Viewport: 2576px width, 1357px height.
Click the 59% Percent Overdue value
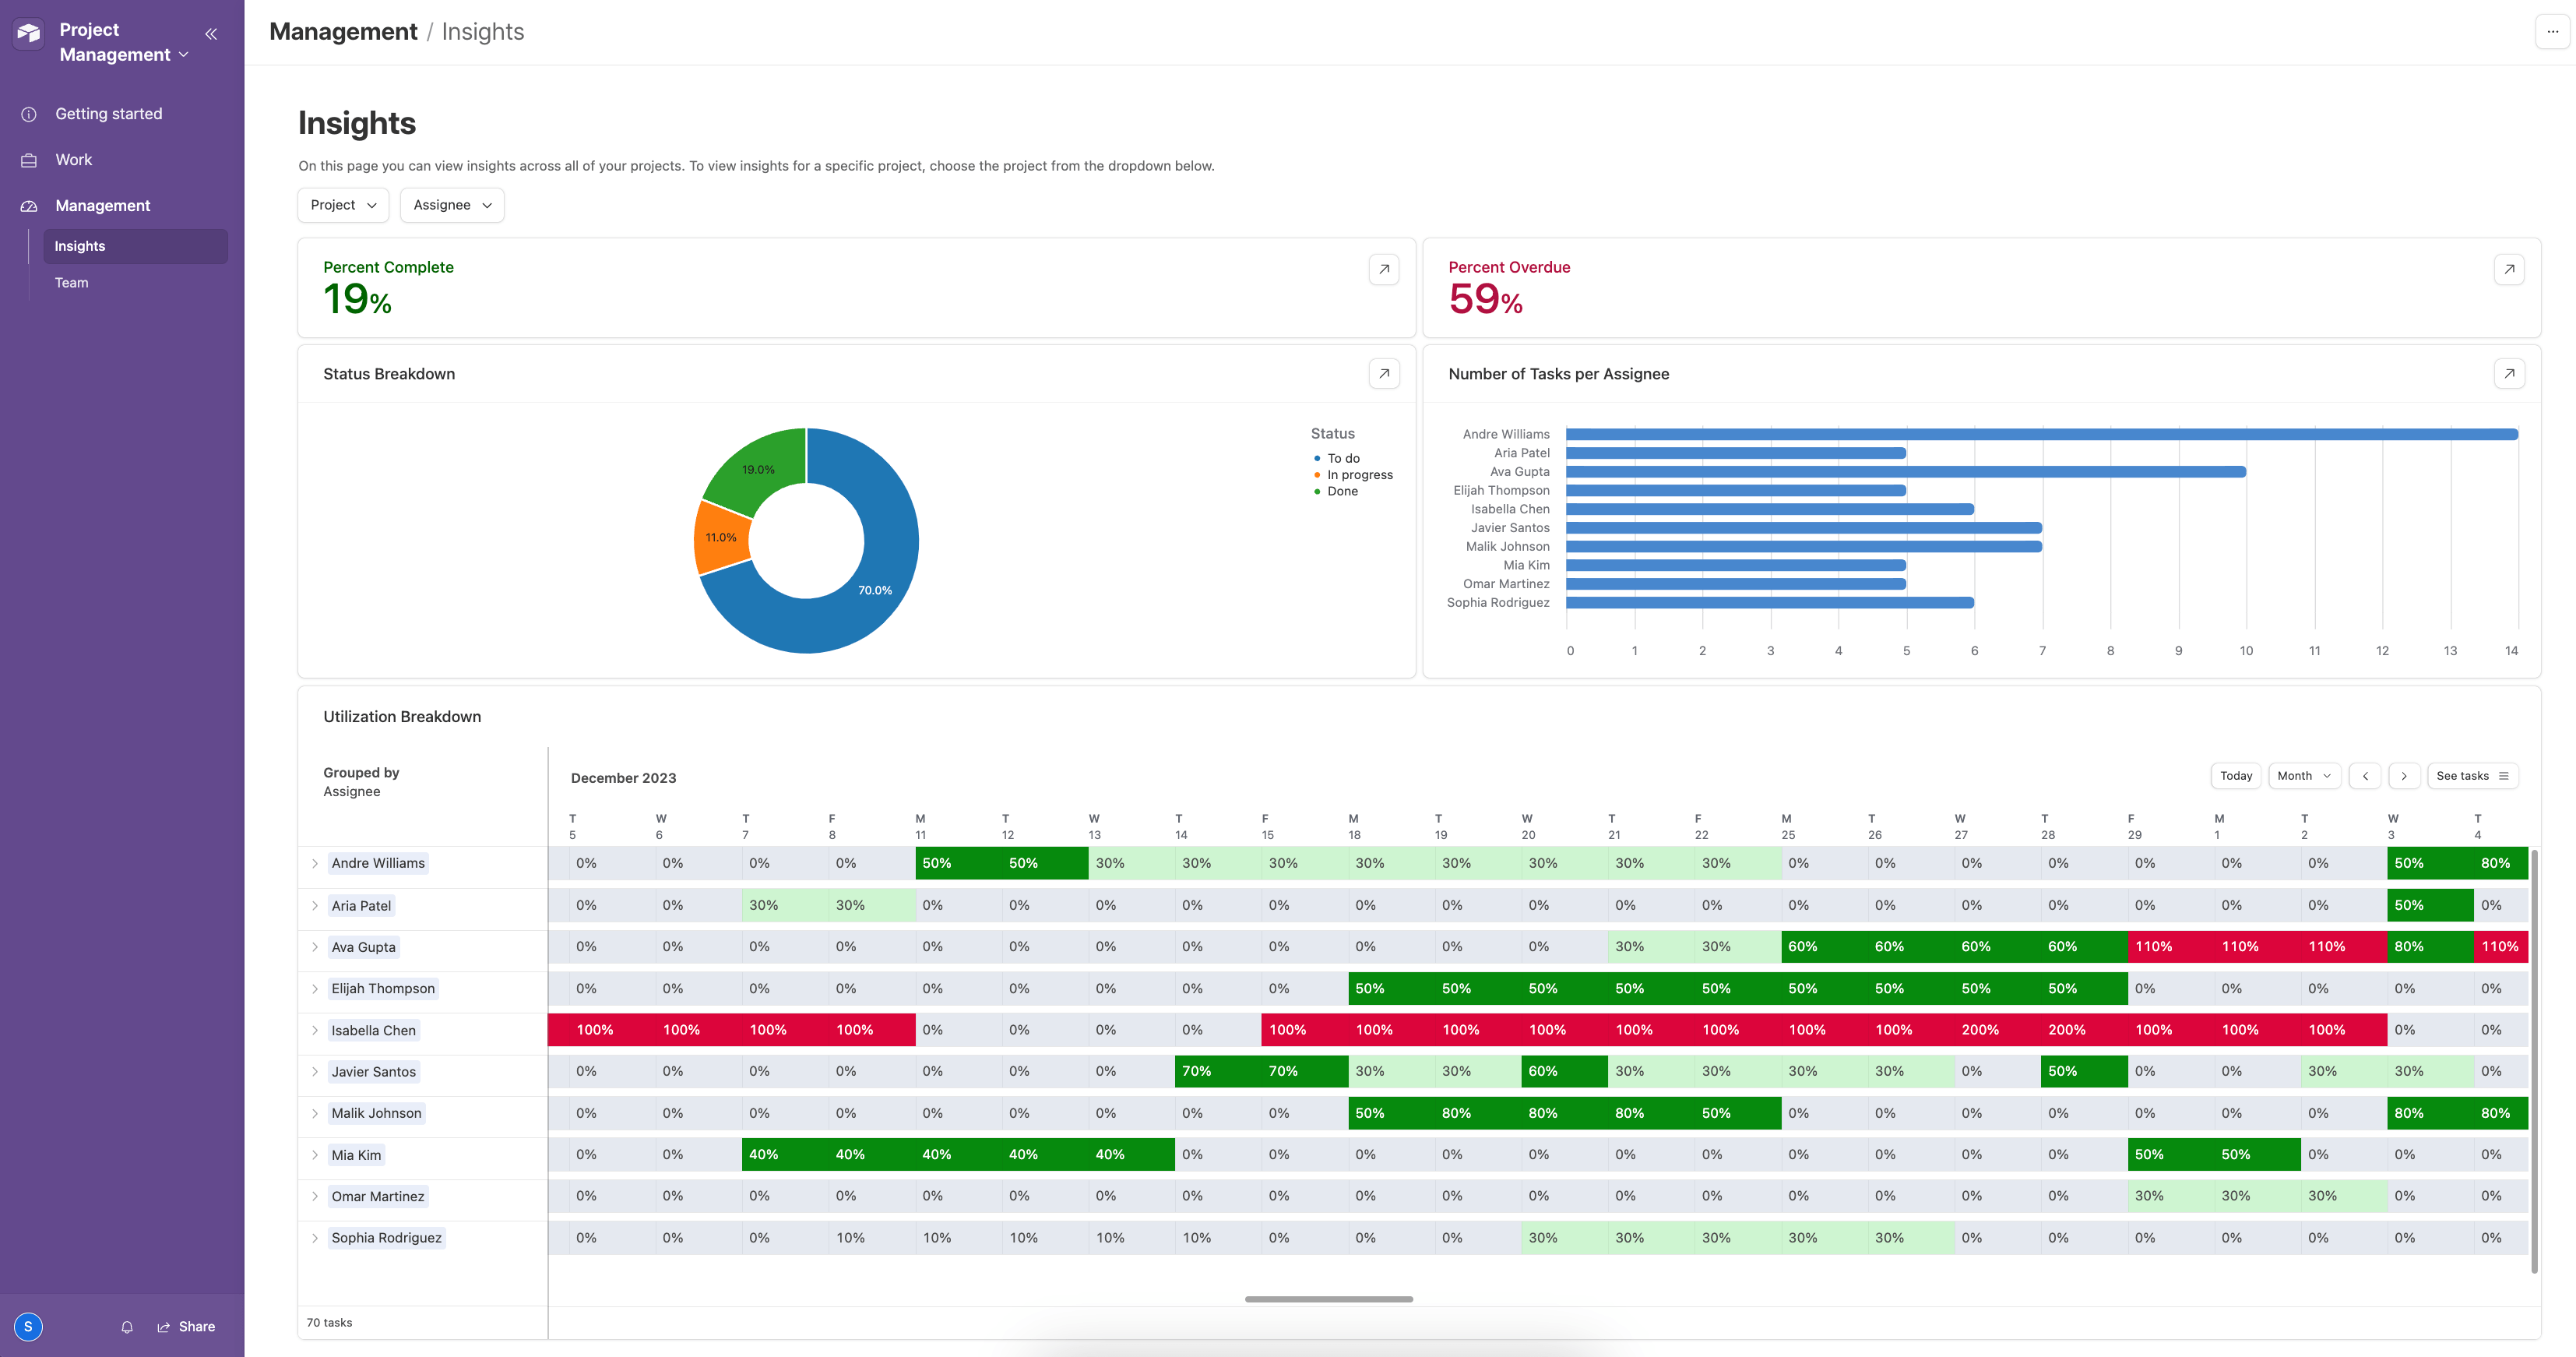click(1485, 299)
